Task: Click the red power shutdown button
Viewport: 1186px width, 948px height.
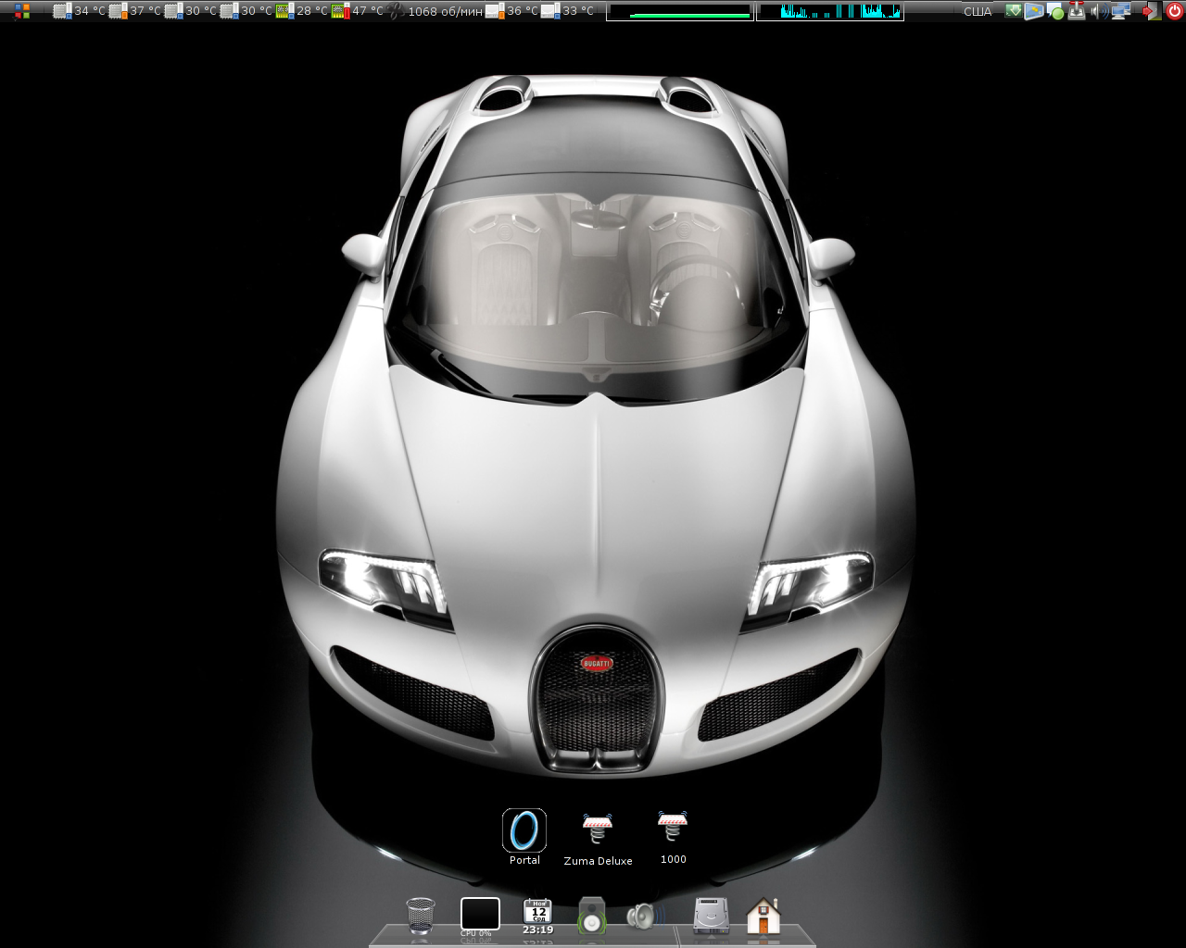Action: (x=1174, y=11)
